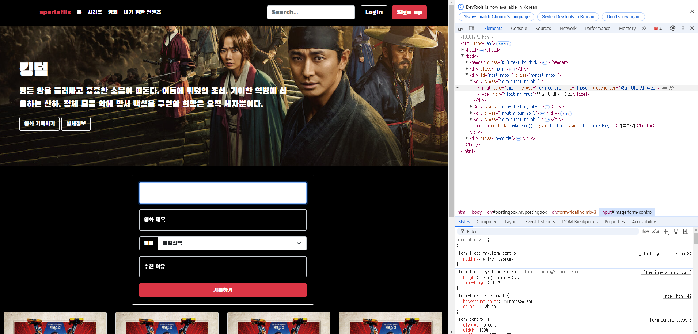This screenshot has height=334, width=698.
Task: Click the info icon beside the Korean language notice
Action: point(461,7)
